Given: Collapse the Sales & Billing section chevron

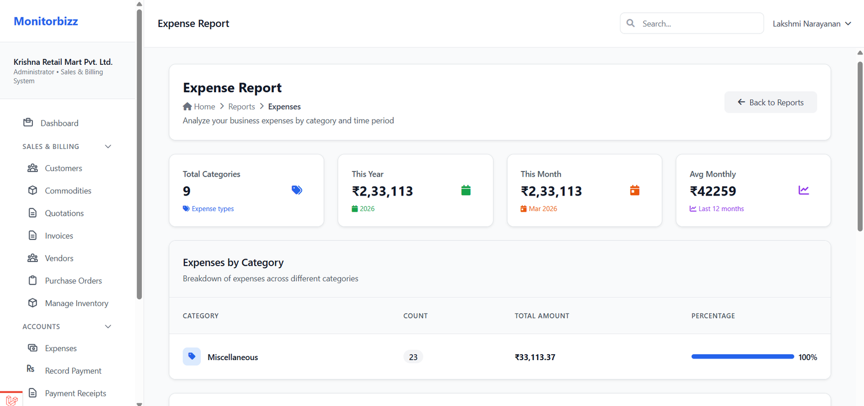Looking at the screenshot, I should (x=108, y=146).
